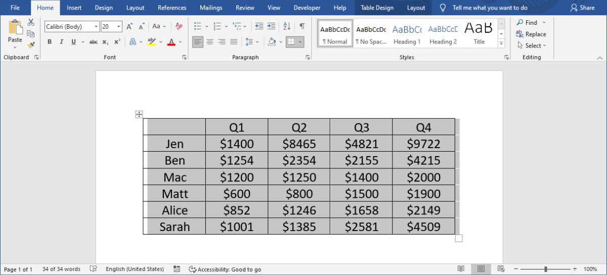Screen dimensions: 607x275
Task: Open the Clipboard pane launcher
Action: (36, 58)
